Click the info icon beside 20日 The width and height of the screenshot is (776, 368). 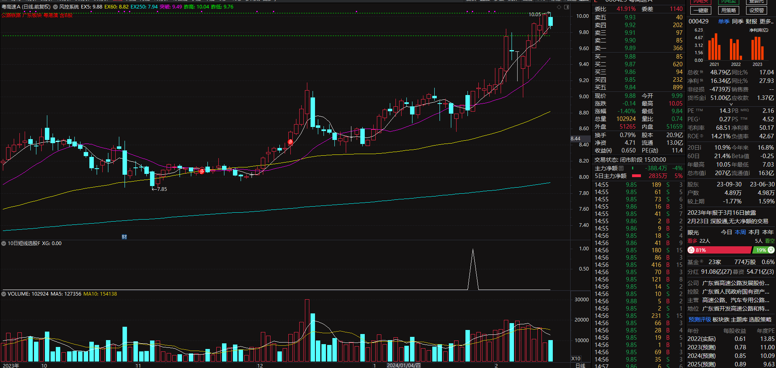click(x=700, y=148)
